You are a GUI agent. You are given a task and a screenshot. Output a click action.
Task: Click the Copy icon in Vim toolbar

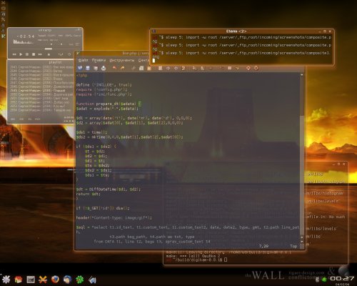point(141,68)
